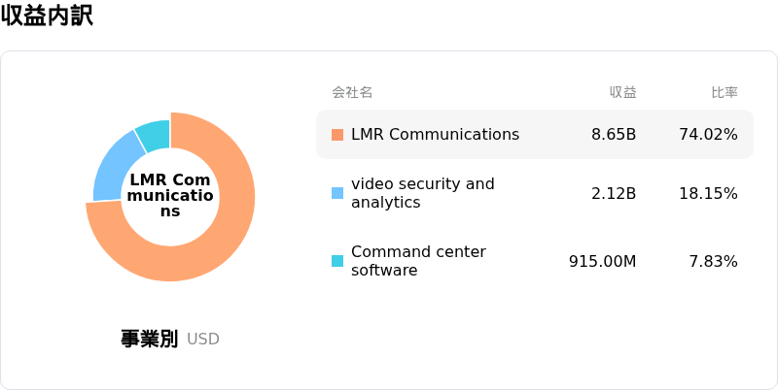Select the Command center software row
778x390 pixels.
click(x=535, y=261)
